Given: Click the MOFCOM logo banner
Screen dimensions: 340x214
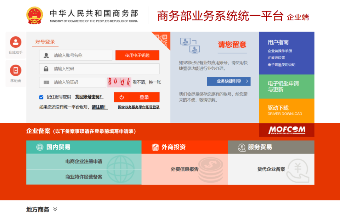Looking at the screenshot, I should pyautogui.click(x=287, y=130).
